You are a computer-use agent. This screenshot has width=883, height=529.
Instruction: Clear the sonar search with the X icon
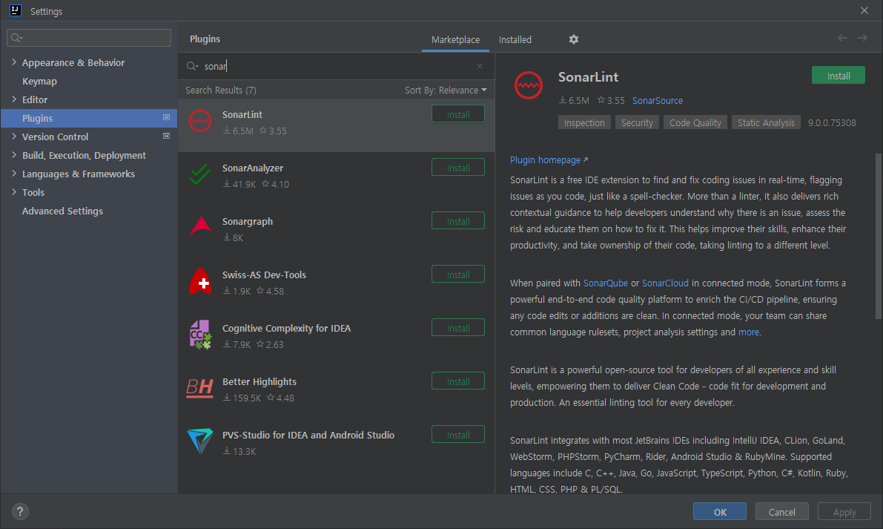click(x=480, y=66)
